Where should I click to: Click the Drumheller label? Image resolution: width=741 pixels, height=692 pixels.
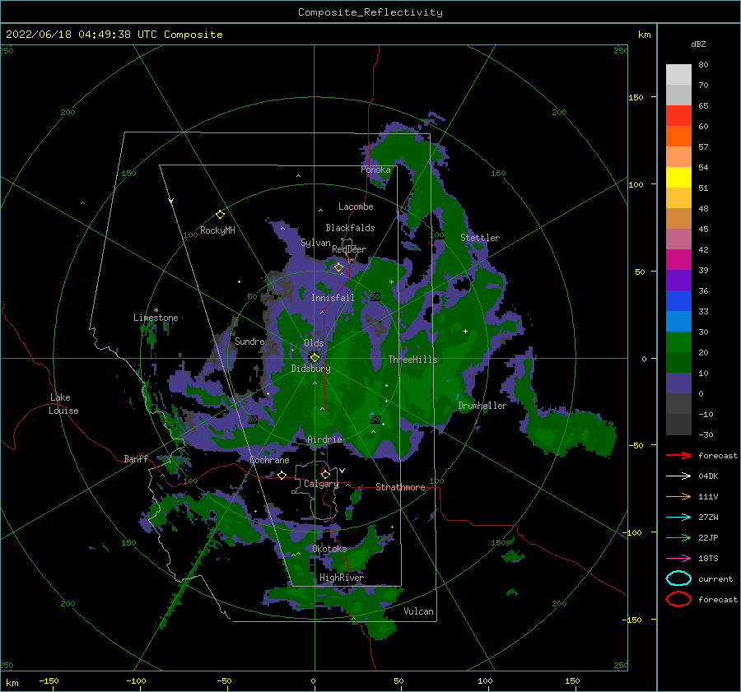482,406
